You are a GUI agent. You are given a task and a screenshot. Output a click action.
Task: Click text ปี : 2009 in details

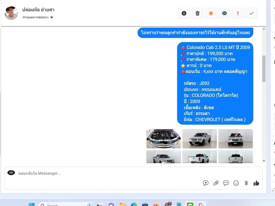click(x=192, y=101)
